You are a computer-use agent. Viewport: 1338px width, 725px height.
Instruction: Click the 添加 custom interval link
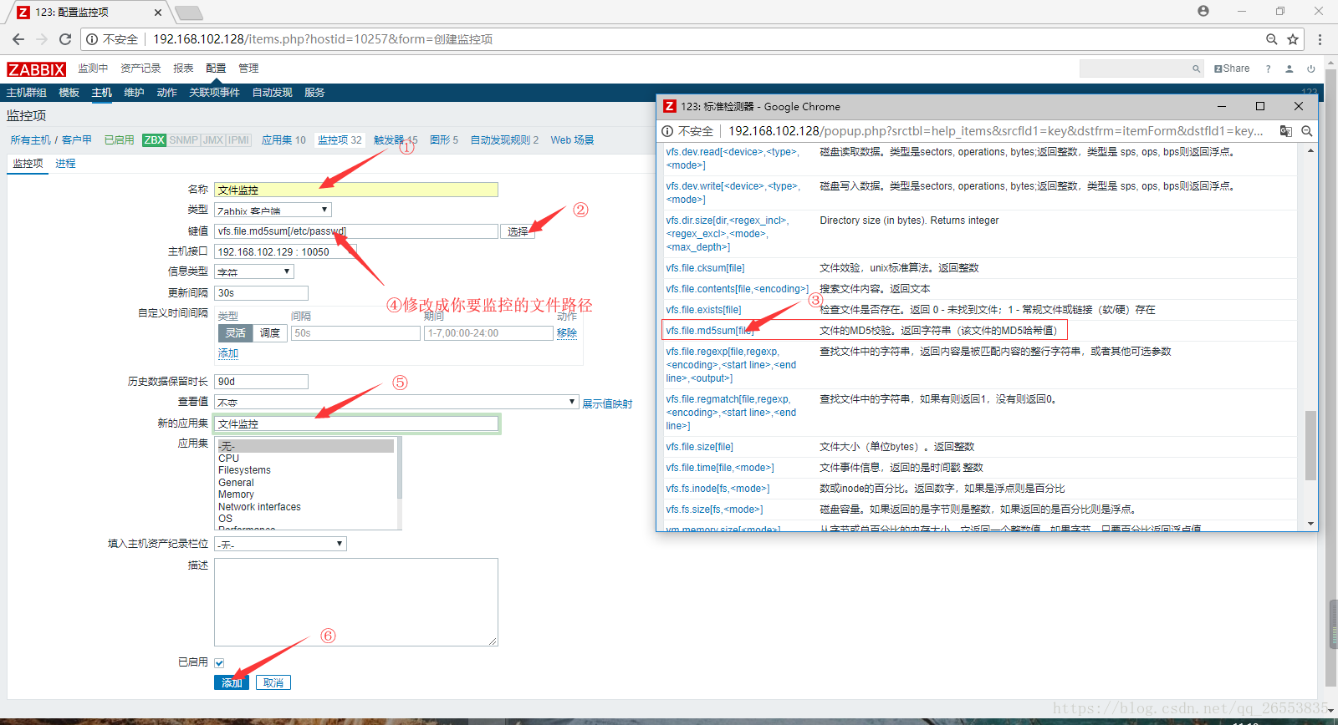228,353
